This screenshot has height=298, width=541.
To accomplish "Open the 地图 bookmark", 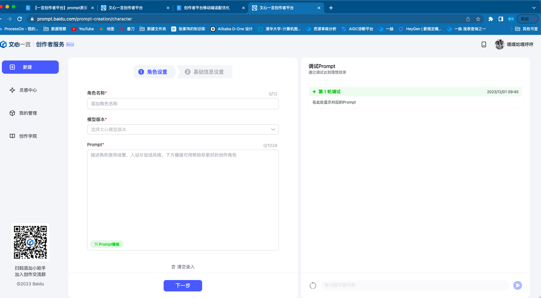I will (x=107, y=29).
